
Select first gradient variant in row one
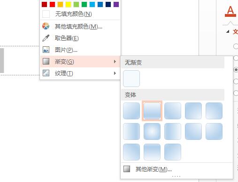(131, 111)
